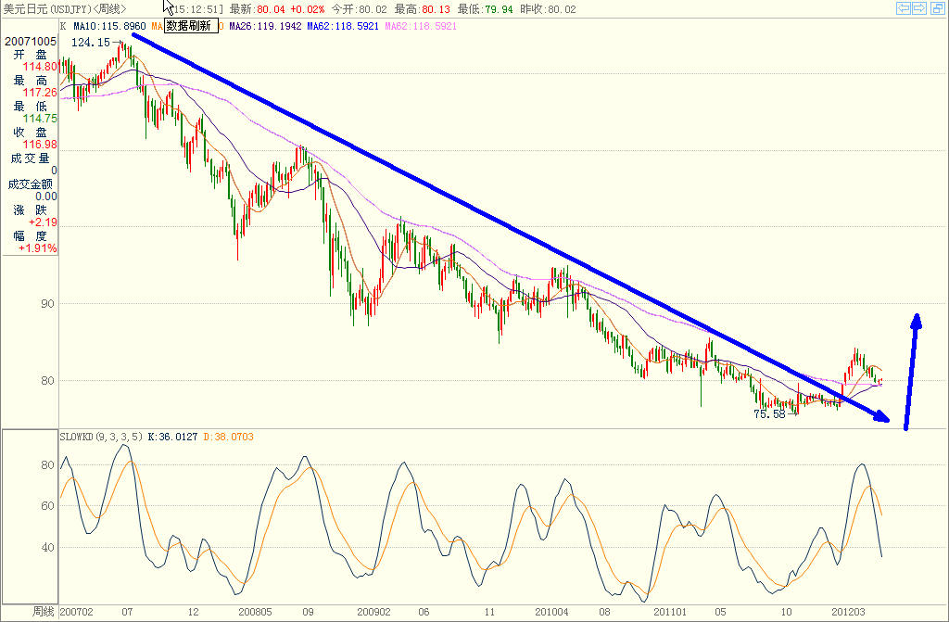Select the 15:12:51 time display
Image resolution: width=949 pixels, height=622 pixels.
pos(197,9)
